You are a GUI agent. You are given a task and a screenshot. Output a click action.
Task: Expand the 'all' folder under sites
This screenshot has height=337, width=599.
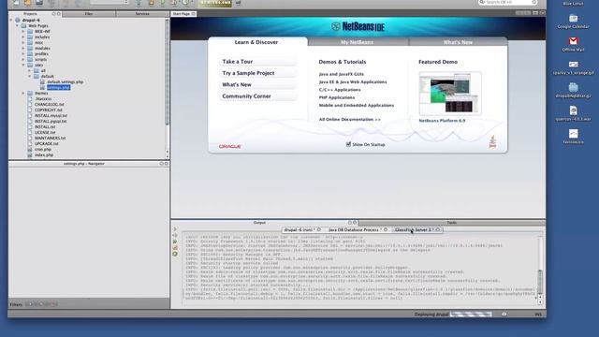[29, 71]
